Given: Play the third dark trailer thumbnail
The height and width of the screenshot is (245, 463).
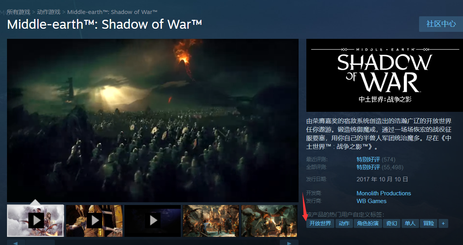Looking at the screenshot, I should [x=153, y=221].
